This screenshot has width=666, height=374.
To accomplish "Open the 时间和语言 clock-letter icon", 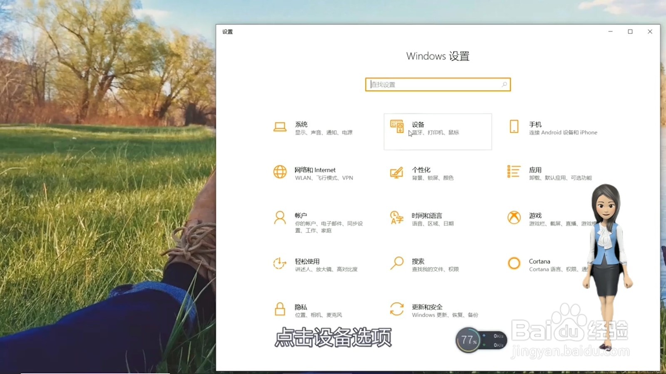I will pos(397,217).
